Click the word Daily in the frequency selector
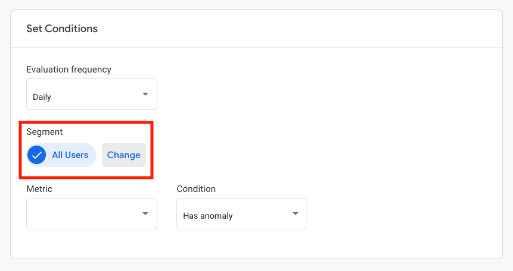513x271 pixels. pyautogui.click(x=42, y=97)
